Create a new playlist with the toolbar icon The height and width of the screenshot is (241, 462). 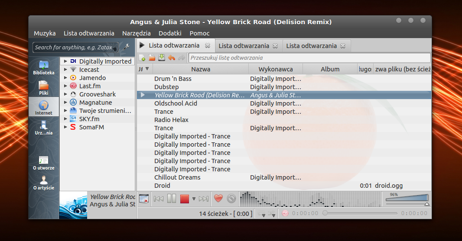142,58
